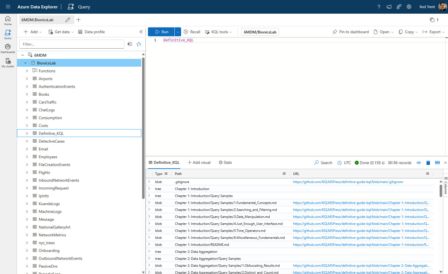The width and height of the screenshot is (448, 274).
Task: Open the share connection people icon
Action: tap(399, 7)
